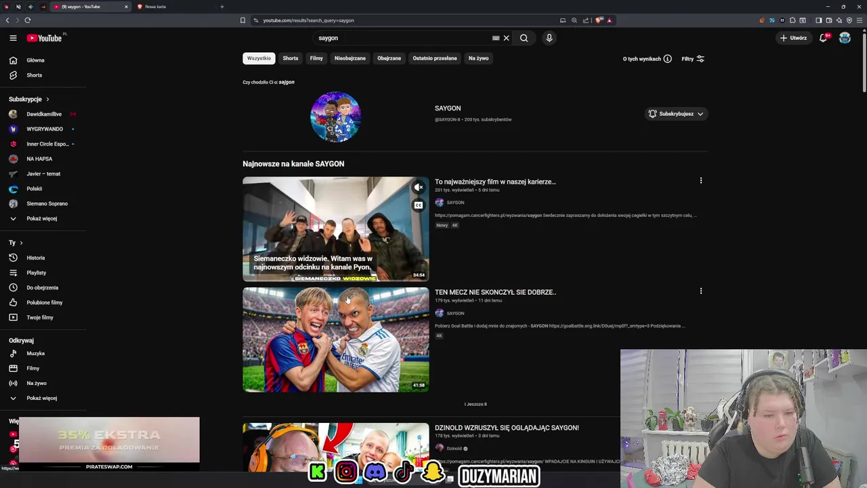Clear the search query with the X icon
Viewport: 867px width, 488px height.
pos(506,38)
